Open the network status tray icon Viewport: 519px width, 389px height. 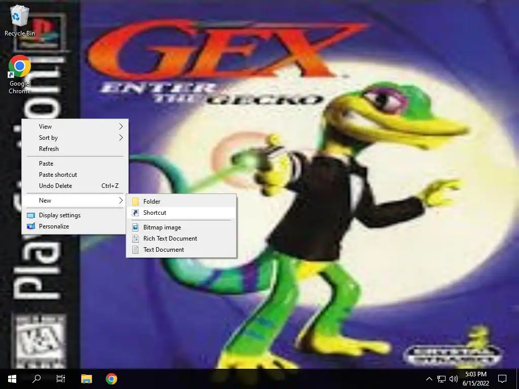click(x=441, y=379)
